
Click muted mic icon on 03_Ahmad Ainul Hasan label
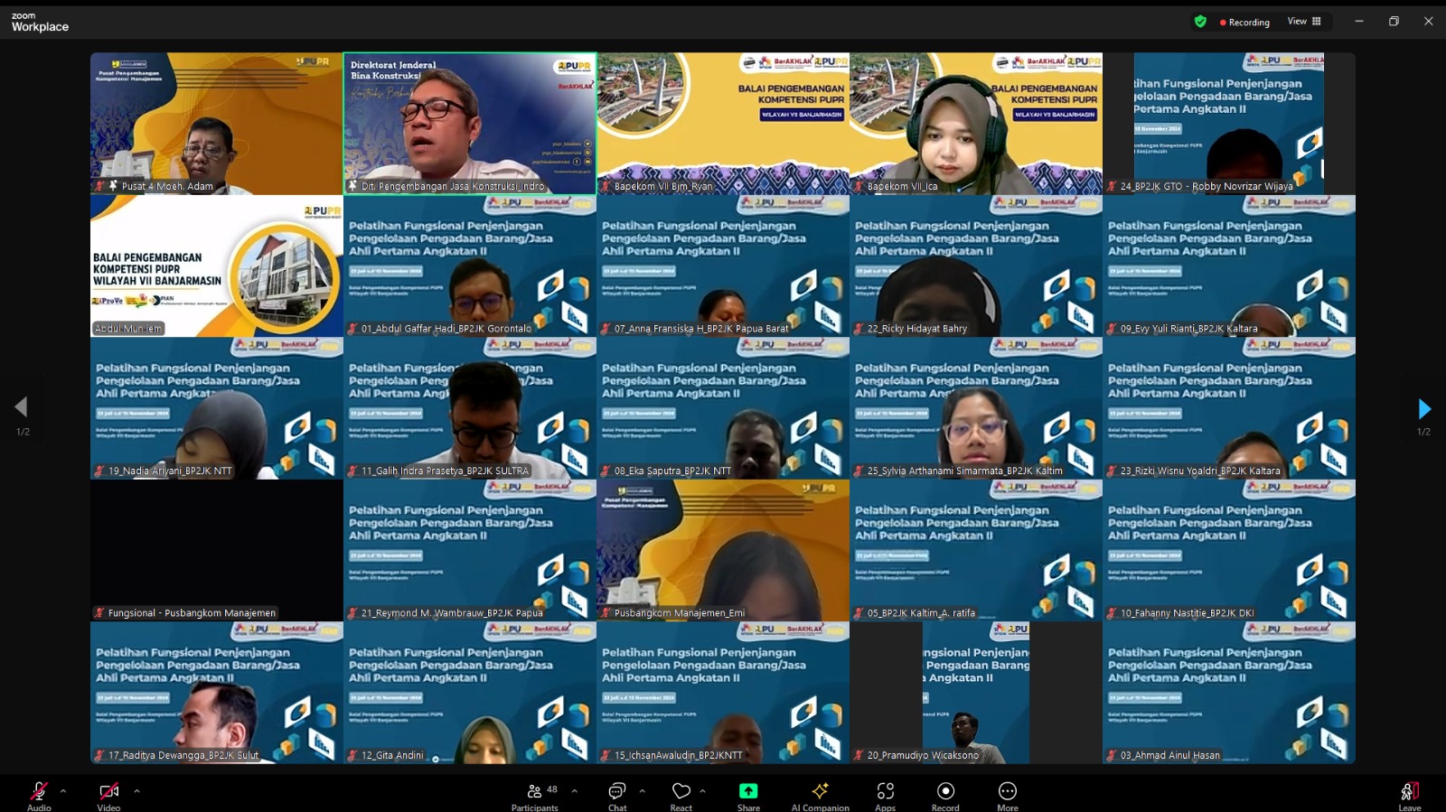1113,755
